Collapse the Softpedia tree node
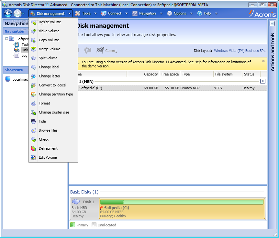 (6, 39)
